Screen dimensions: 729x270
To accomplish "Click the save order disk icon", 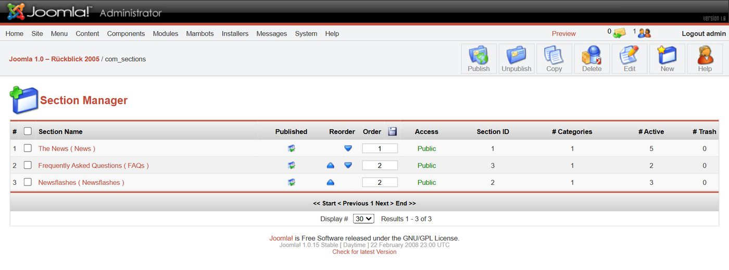I will tap(393, 131).
